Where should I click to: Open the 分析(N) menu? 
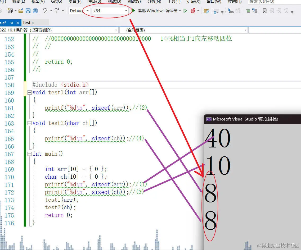point(154,2)
